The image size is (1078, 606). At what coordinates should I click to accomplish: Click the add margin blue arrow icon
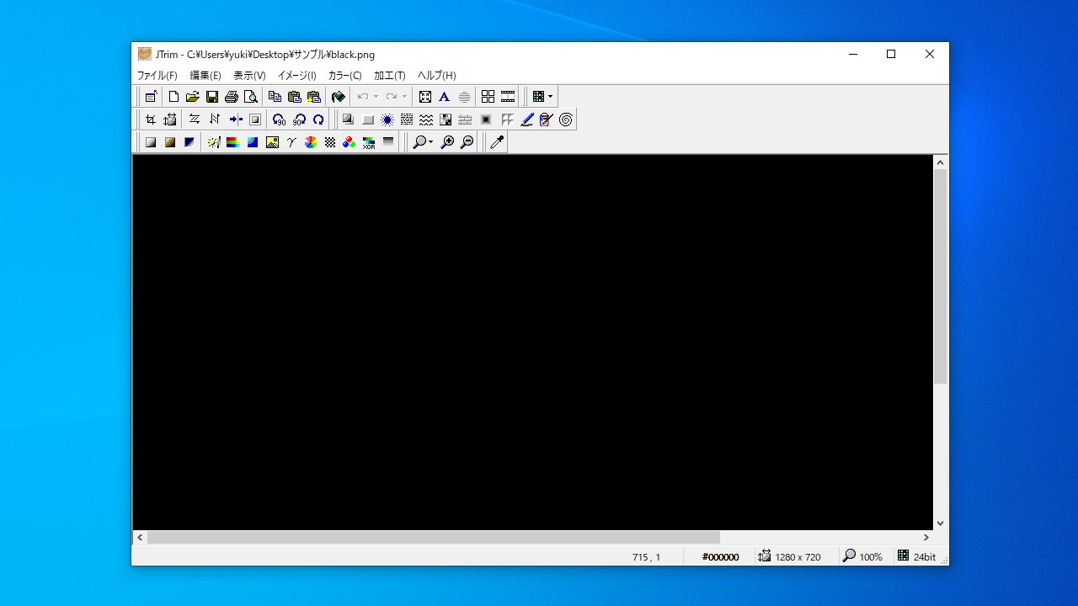click(x=235, y=120)
